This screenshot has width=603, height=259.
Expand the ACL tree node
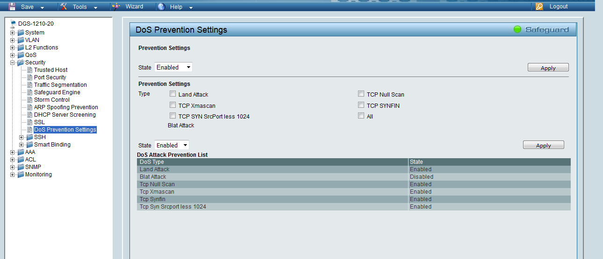coord(13,160)
